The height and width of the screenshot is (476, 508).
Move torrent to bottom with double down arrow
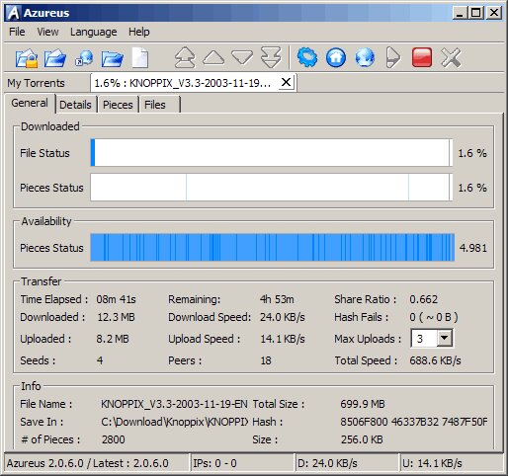pos(271,57)
